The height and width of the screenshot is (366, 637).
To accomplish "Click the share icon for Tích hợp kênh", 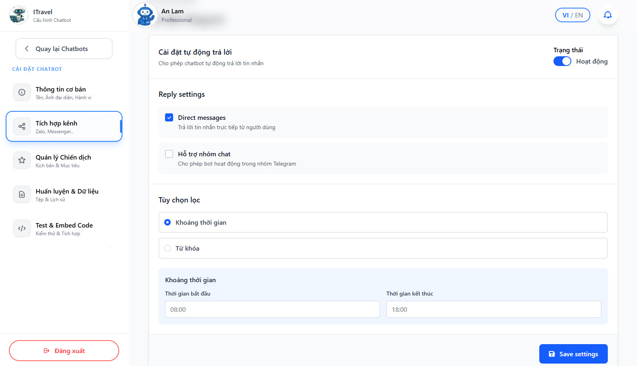I will tap(22, 126).
